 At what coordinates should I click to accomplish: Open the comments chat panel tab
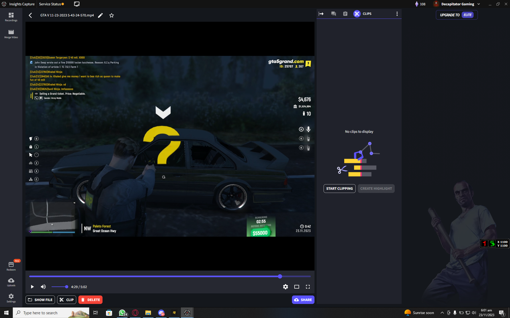click(x=333, y=14)
